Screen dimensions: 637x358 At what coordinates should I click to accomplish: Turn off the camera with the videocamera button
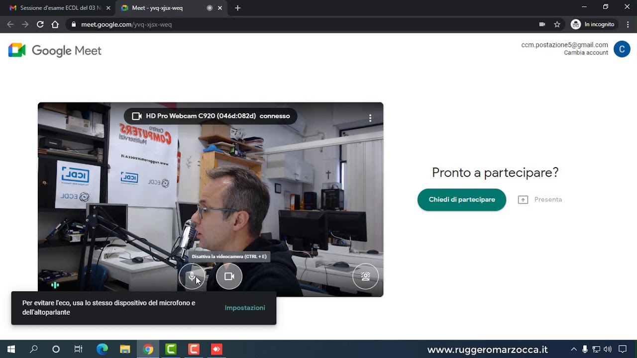[x=229, y=276]
